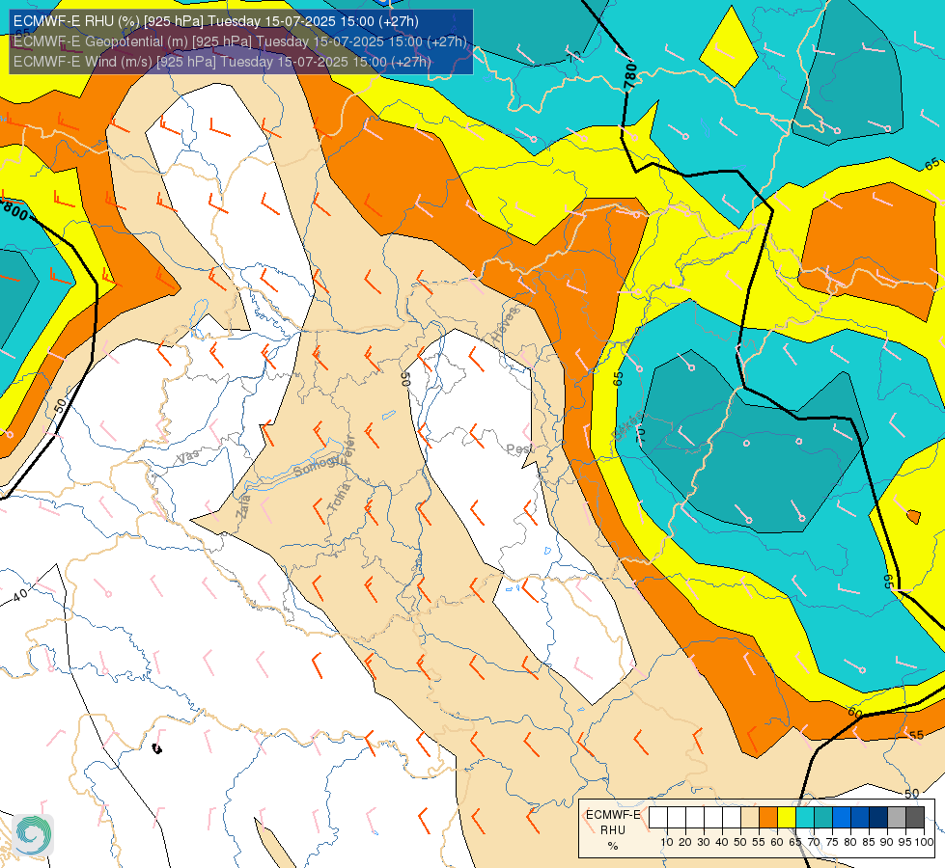Click the 'Pest' county label
The width and height of the screenshot is (945, 868).
tap(519, 449)
